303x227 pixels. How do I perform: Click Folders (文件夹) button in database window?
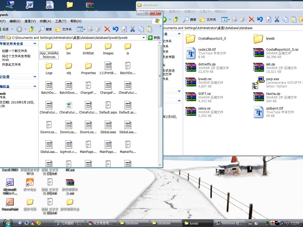pos(208,19)
